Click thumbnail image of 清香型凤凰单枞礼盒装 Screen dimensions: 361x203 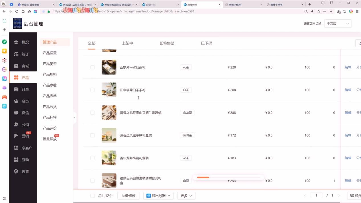pyautogui.click(x=109, y=135)
